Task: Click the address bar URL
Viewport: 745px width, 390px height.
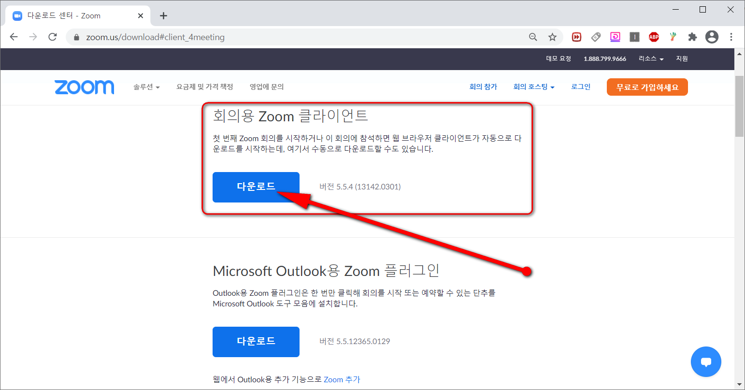Action: [155, 37]
